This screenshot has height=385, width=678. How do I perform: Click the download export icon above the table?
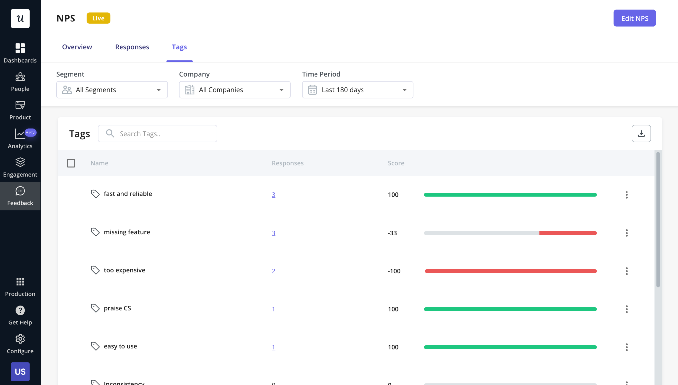(x=641, y=133)
